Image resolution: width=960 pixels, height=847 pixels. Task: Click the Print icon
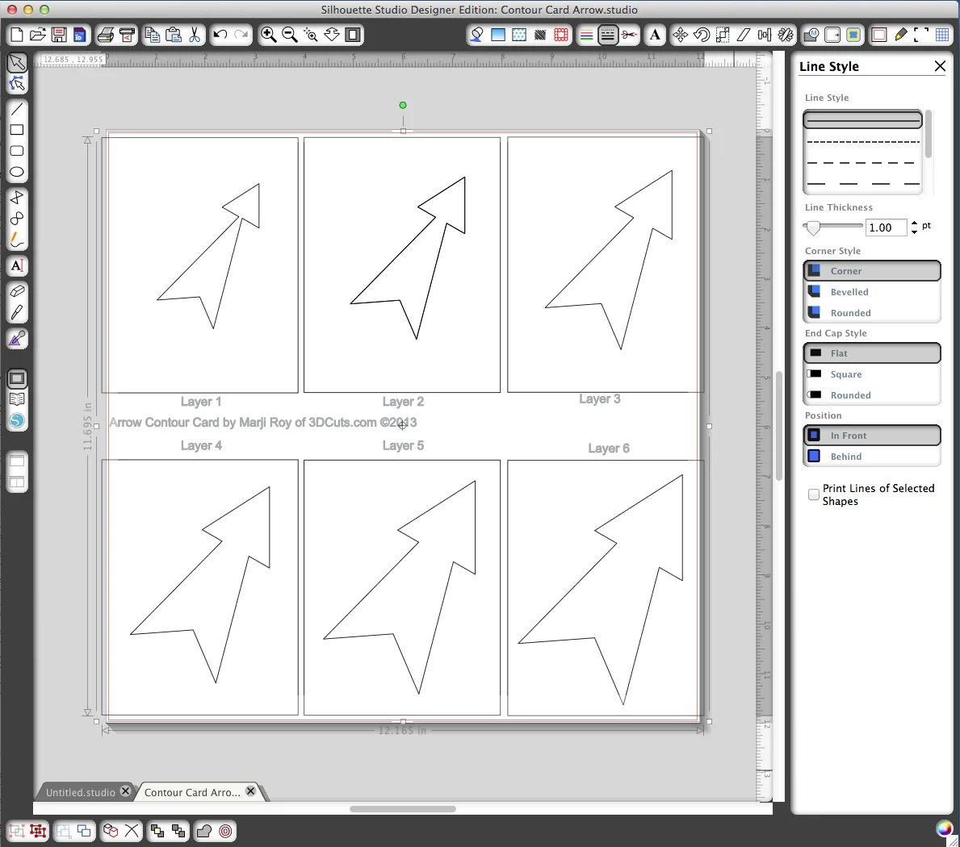(105, 35)
